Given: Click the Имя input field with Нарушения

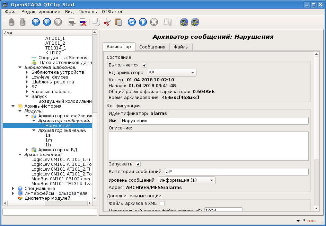Looking at the screenshot, I should click(x=214, y=121).
